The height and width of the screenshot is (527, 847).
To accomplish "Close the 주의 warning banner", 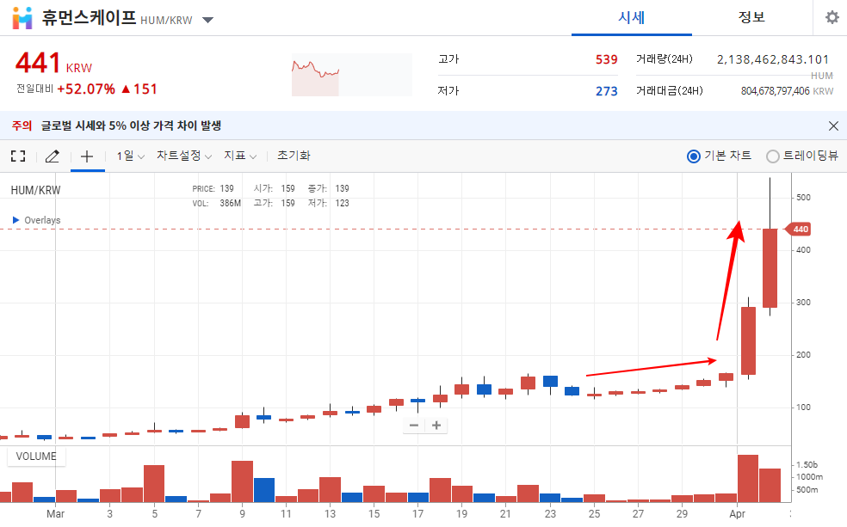I will [x=833, y=126].
